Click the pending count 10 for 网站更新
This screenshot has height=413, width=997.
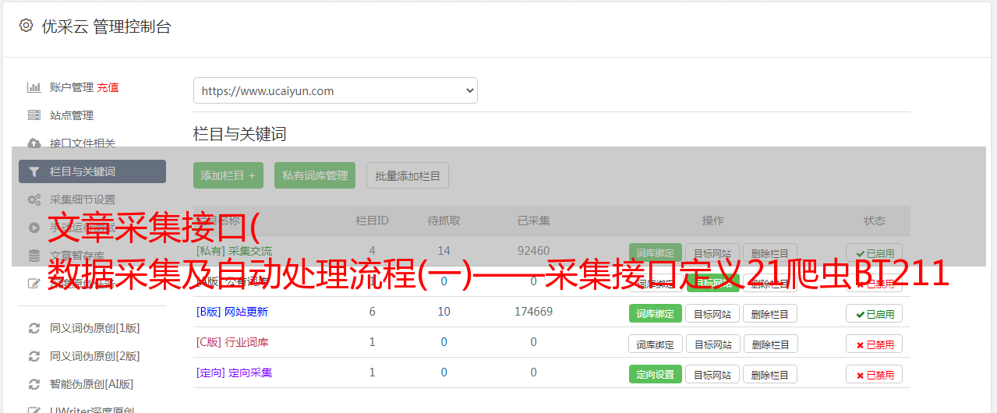pos(444,312)
